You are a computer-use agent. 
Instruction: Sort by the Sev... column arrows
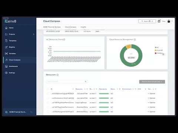153,89
